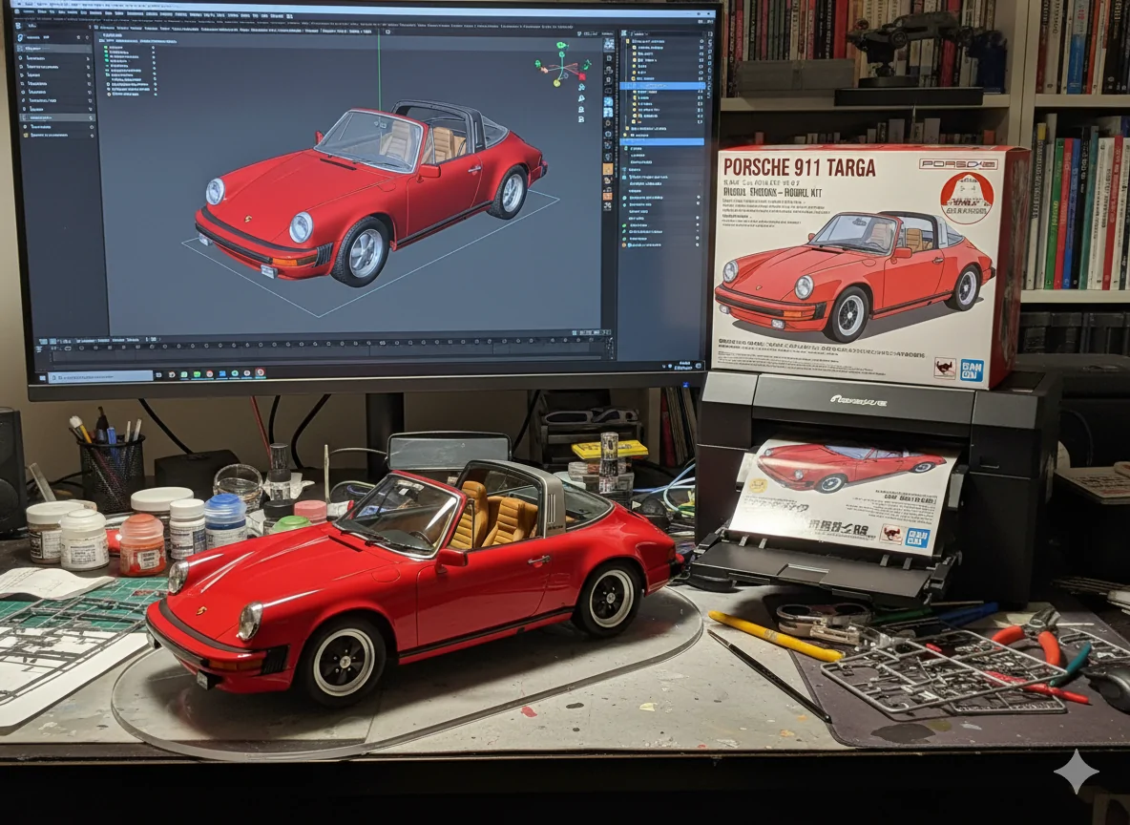
Task: Open the clock in the system tray
Action: pos(683,366)
